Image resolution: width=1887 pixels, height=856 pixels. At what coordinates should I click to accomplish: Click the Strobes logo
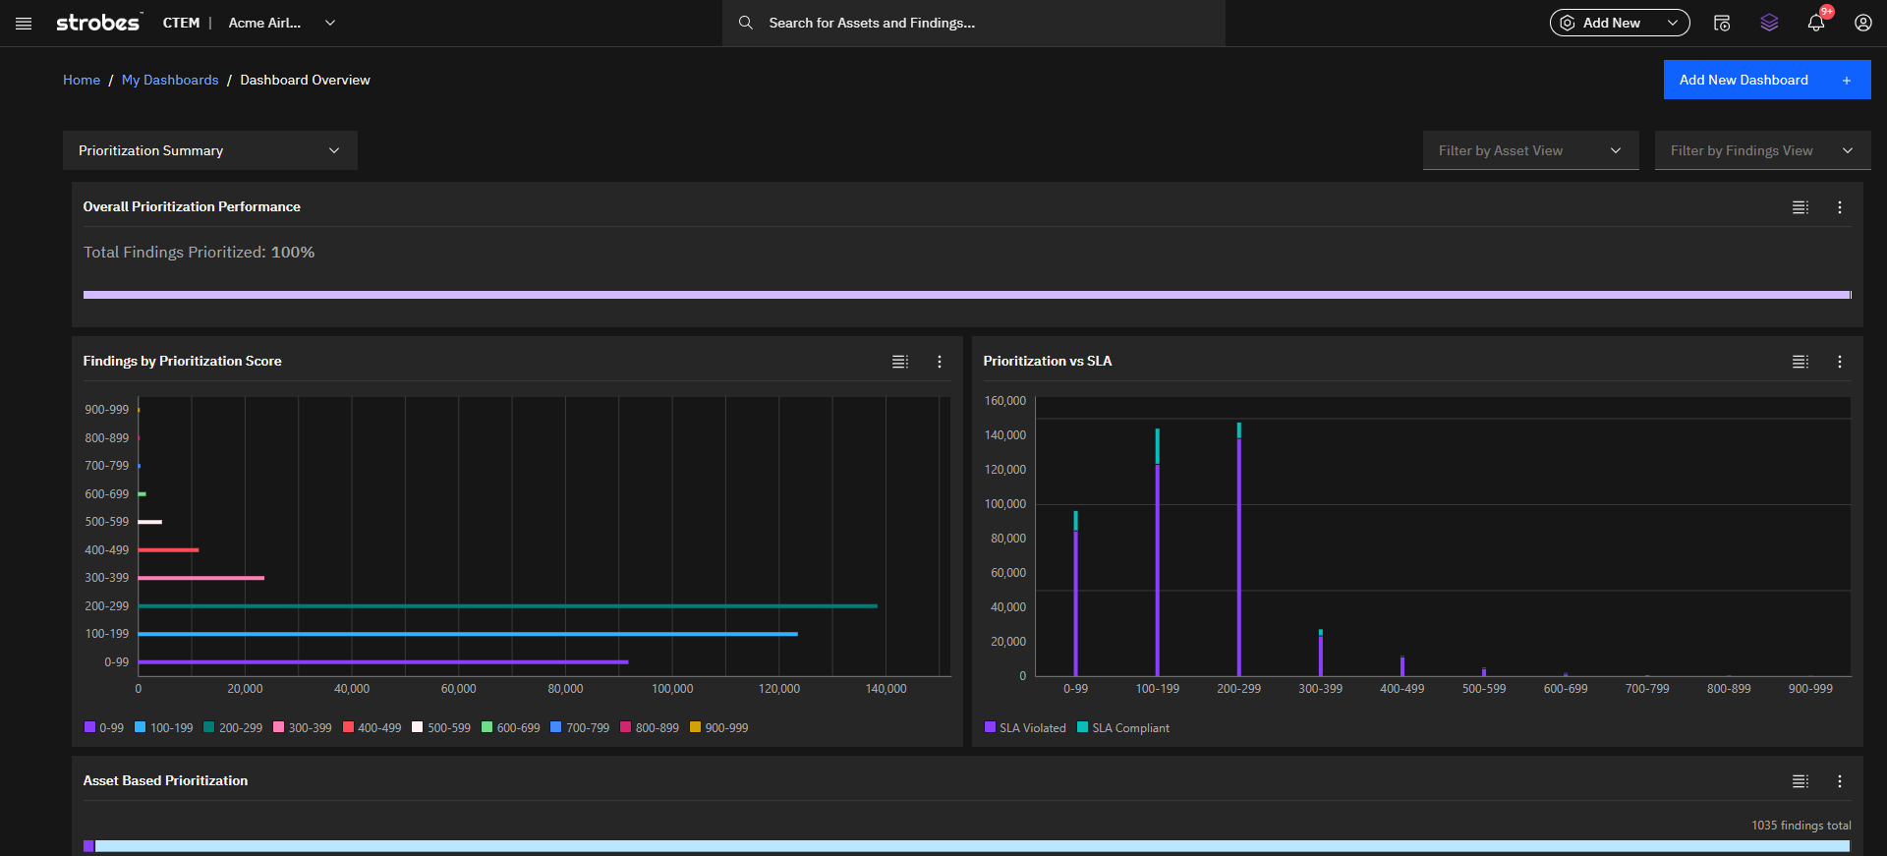click(98, 23)
